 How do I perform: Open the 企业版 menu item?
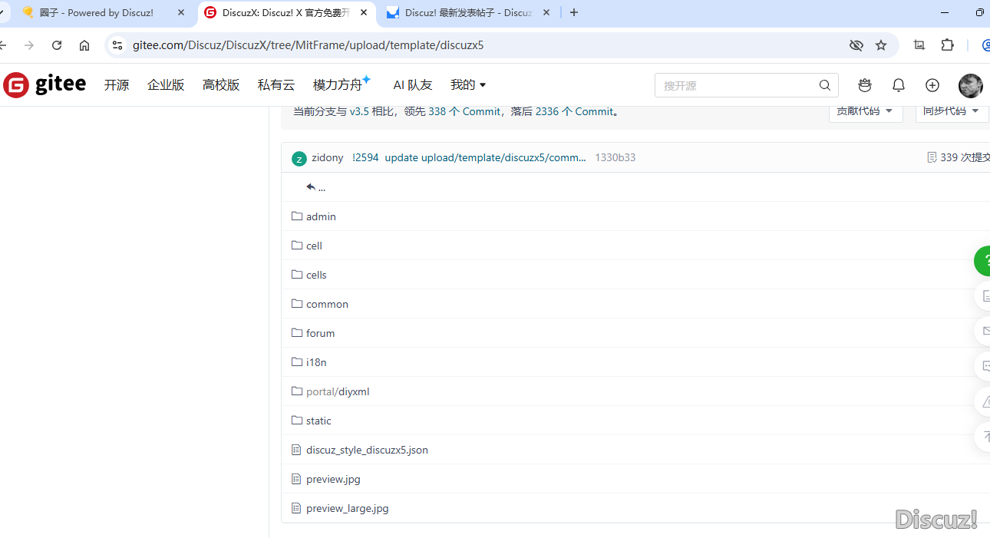(x=166, y=85)
